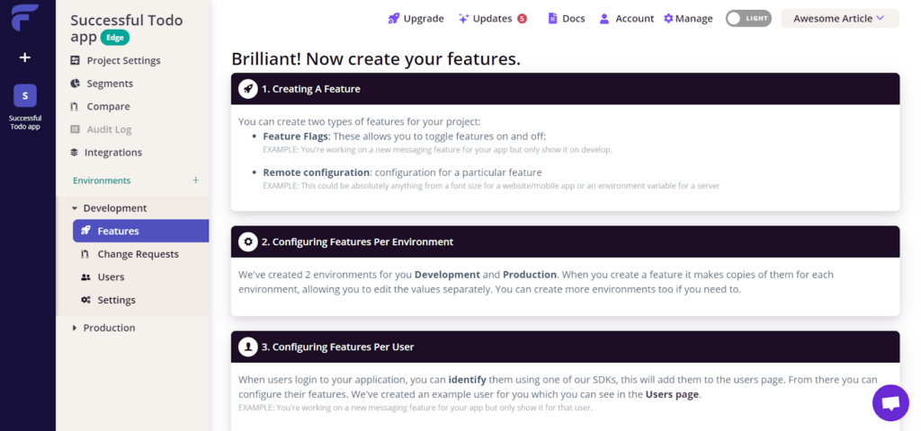Image resolution: width=921 pixels, height=431 pixels.
Task: Open the chat support bubble
Action: pyautogui.click(x=890, y=403)
